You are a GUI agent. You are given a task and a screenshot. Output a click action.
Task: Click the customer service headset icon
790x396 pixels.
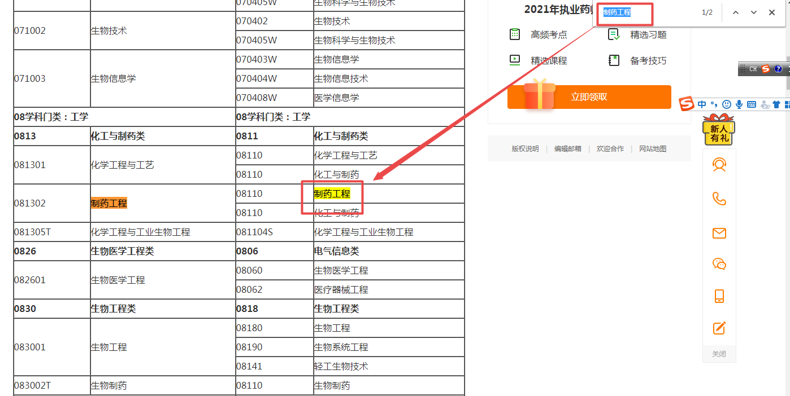coord(719,165)
